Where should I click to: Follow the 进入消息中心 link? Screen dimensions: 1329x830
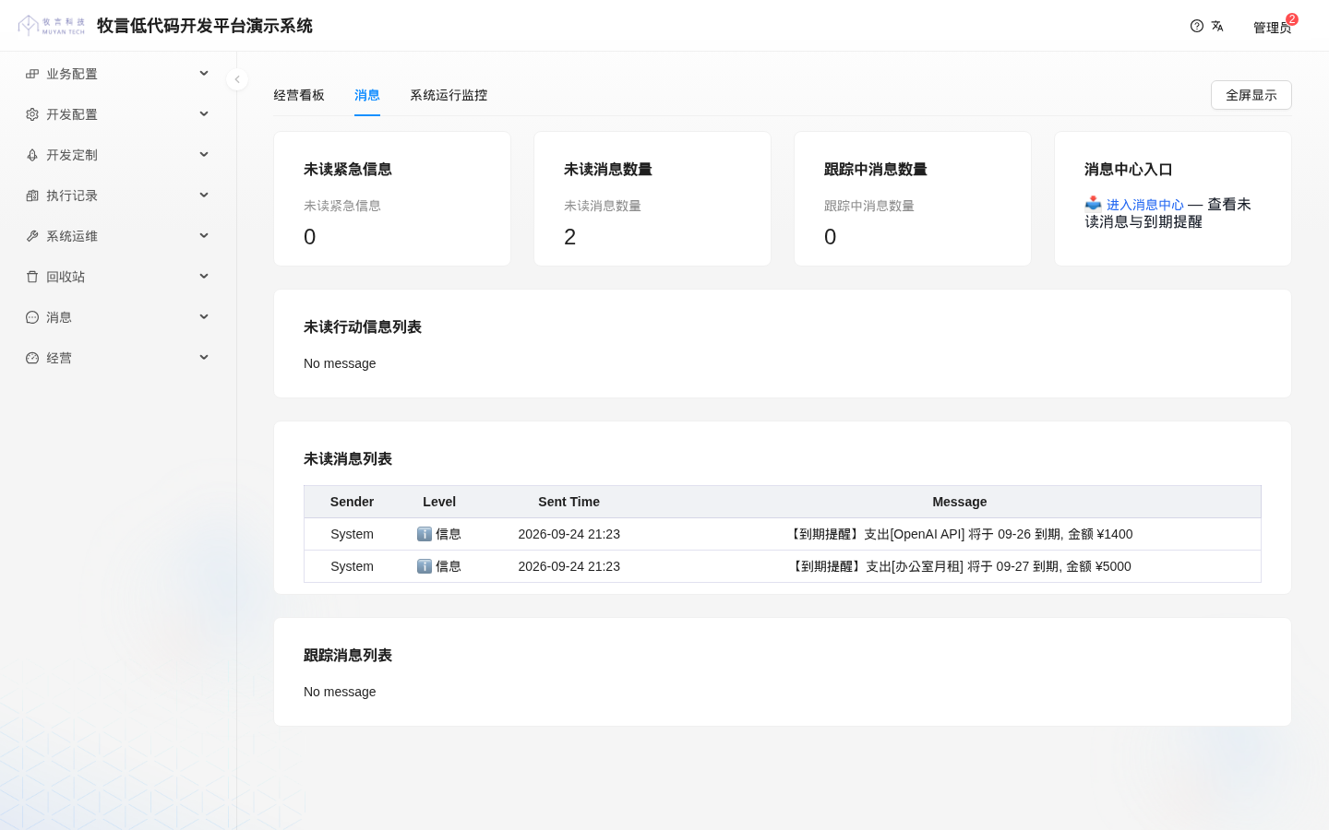point(1145,205)
